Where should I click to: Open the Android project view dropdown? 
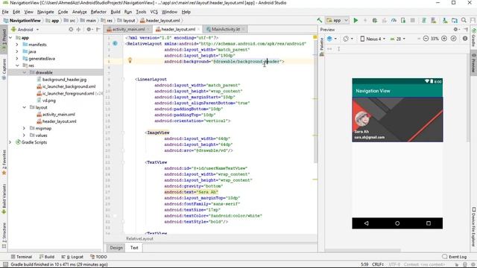coord(25,30)
